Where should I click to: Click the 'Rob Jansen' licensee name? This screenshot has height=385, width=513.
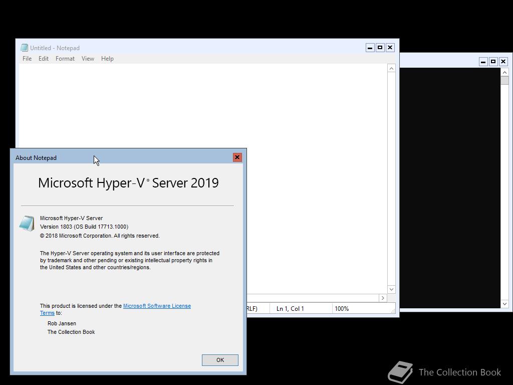click(62, 323)
